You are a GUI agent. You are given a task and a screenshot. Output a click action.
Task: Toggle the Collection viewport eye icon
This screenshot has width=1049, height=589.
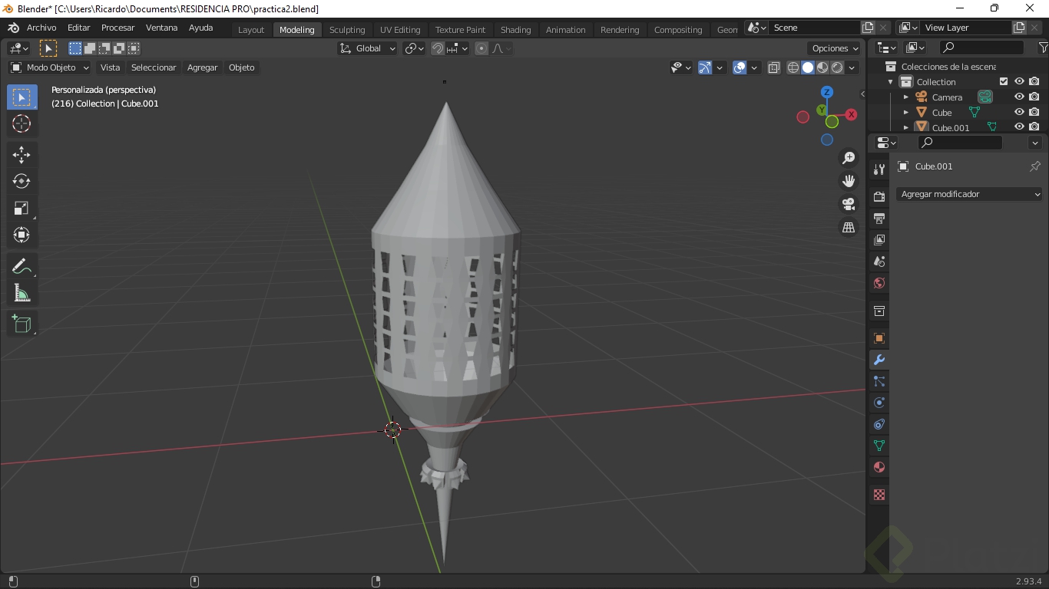[1019, 82]
